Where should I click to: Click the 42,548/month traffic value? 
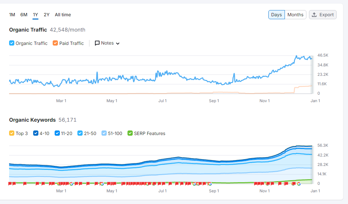point(67,30)
